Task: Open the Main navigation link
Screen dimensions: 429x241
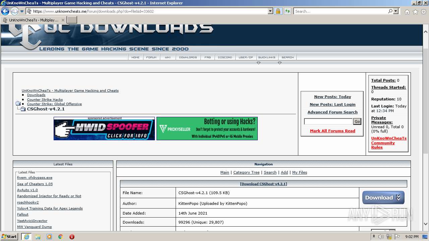Action: 225,172
